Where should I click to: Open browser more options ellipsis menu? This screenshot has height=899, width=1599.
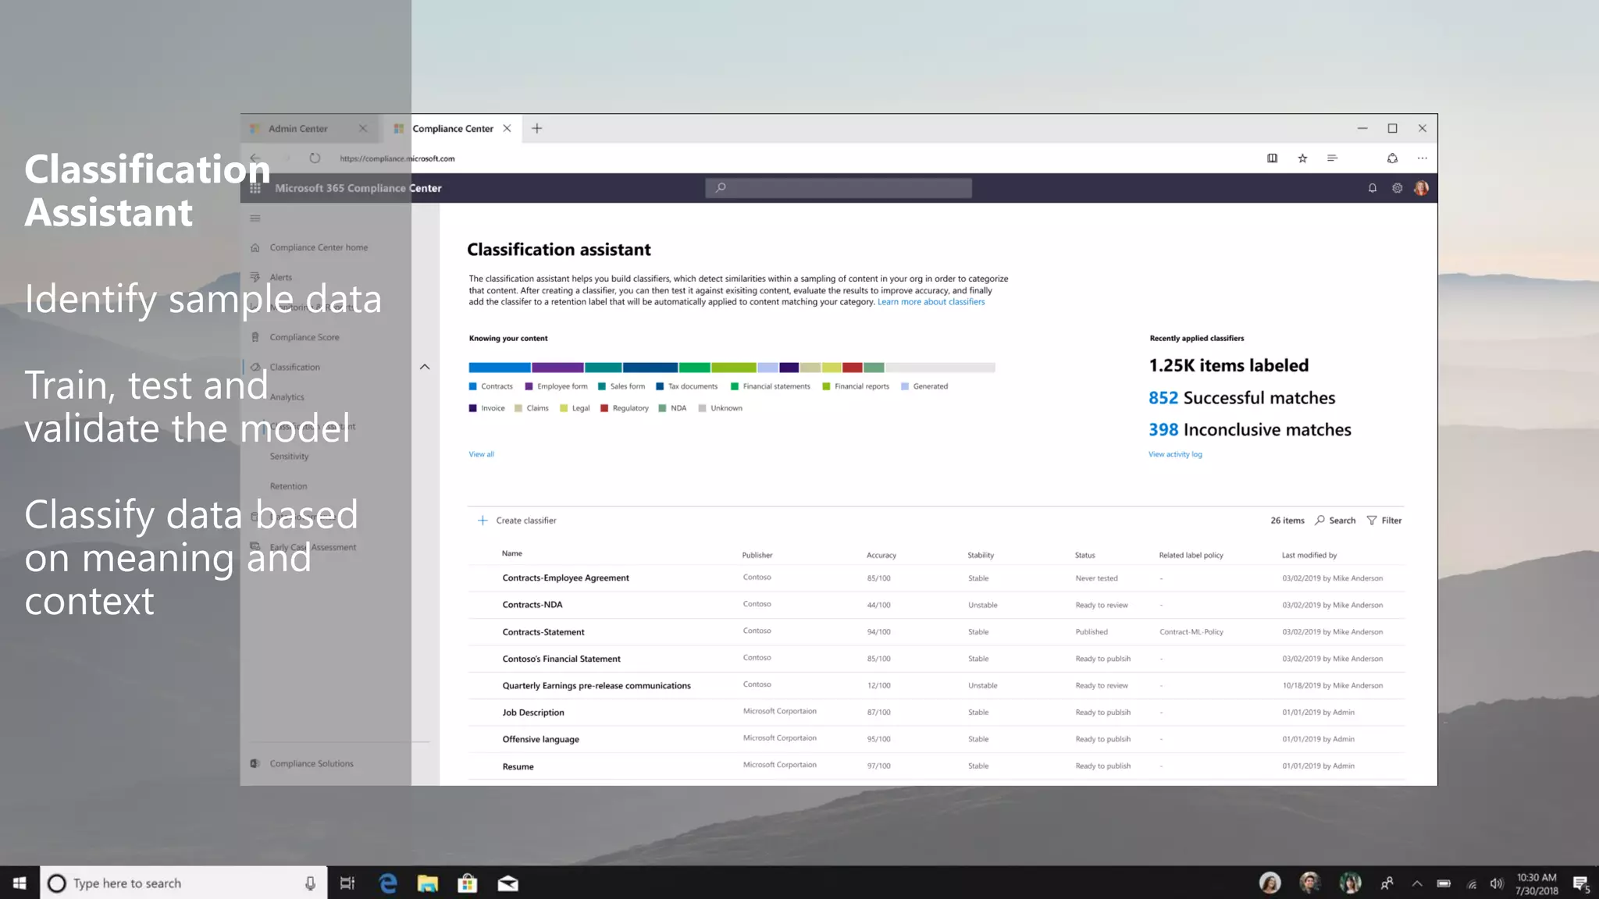pos(1422,158)
